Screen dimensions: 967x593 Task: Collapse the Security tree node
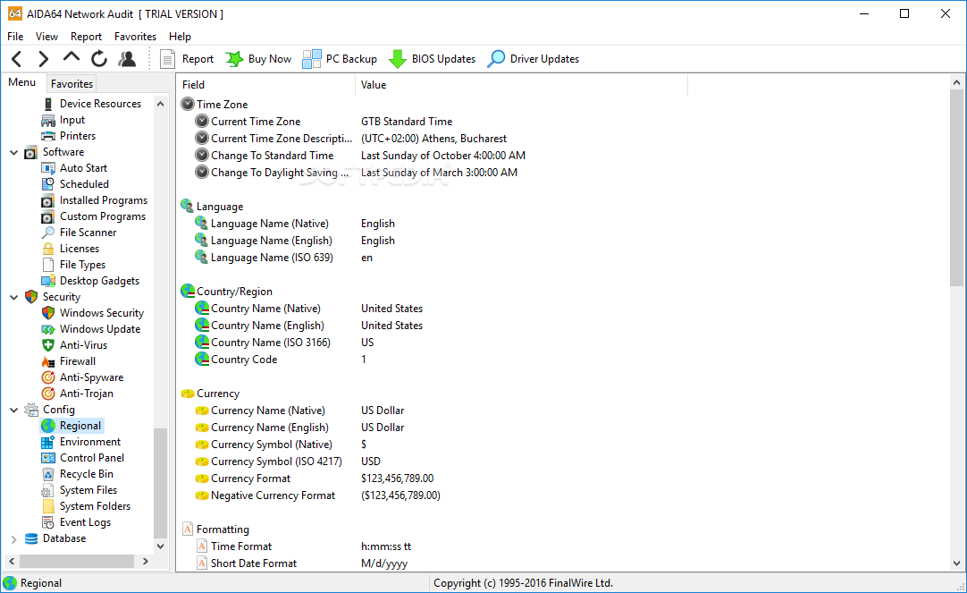pos(13,297)
